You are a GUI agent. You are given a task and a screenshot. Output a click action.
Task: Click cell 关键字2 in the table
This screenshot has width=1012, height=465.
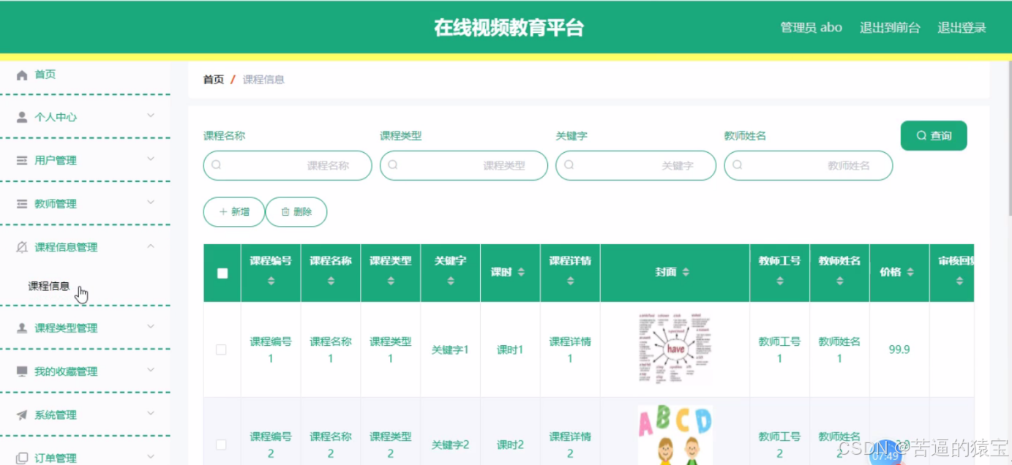451,445
